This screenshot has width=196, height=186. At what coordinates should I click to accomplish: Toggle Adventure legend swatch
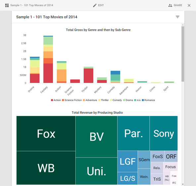[84, 100]
